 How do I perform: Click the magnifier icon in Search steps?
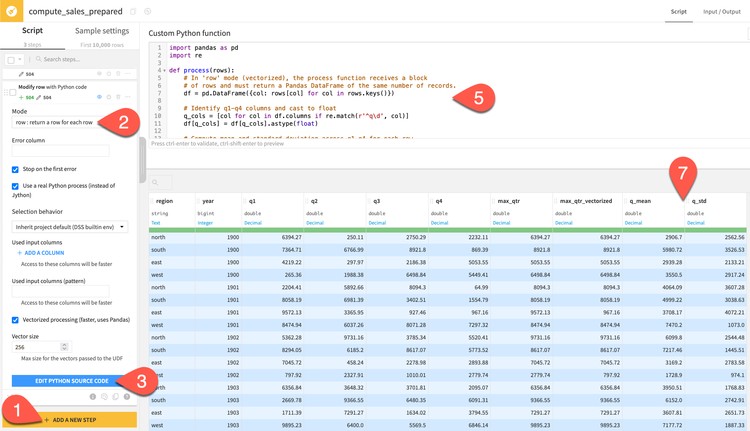pos(39,59)
